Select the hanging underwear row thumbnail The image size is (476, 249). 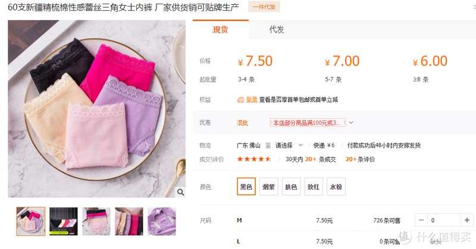pos(64,221)
